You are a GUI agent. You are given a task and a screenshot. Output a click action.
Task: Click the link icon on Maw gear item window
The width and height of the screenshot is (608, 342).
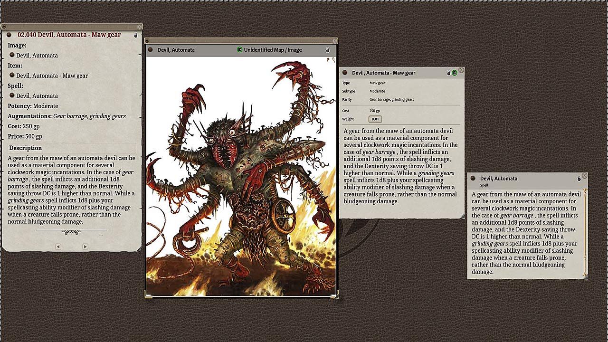pos(345,73)
